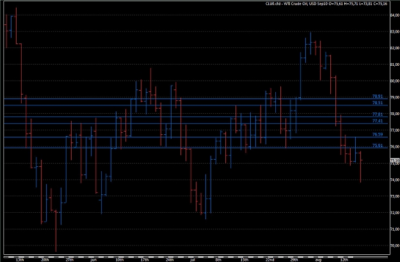Click the 12th date label on time axis
This screenshot has height=262, width=400.
point(344,259)
